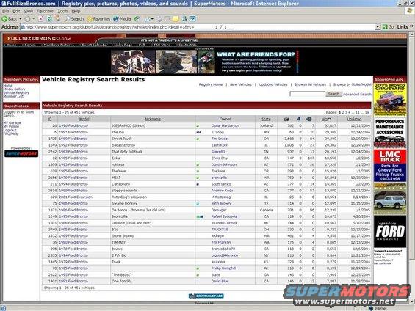415x311 pixels.
Task: Click the Browse All Vehicles link
Action: (311, 84)
